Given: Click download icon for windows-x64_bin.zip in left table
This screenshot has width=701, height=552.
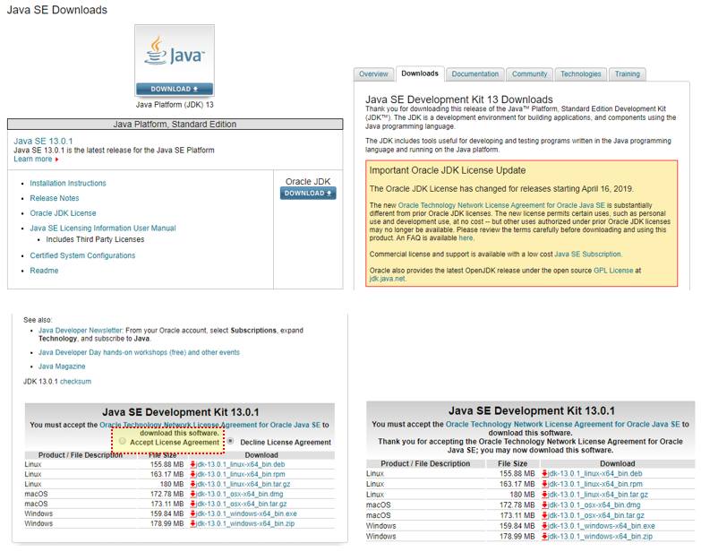Looking at the screenshot, I should (192, 523).
